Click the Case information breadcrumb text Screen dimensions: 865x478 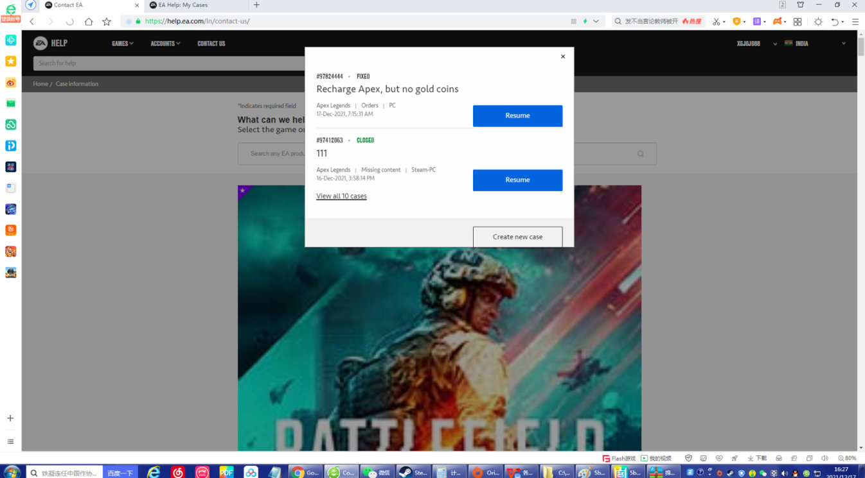point(77,84)
